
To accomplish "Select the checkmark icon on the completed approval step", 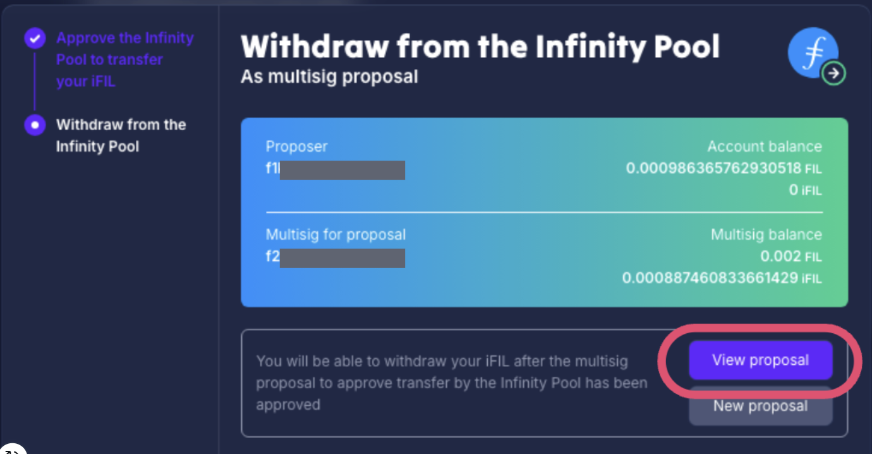I will (35, 38).
